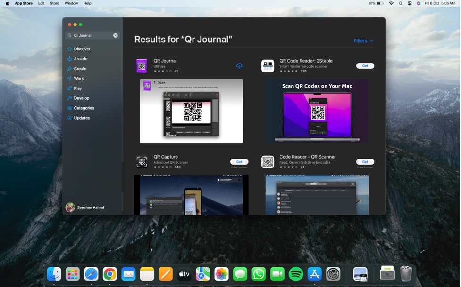Clear the search field with the X icon
The image size is (461, 287).
[x=116, y=35]
